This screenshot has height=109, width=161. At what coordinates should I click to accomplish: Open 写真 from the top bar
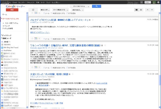[38, 2]
